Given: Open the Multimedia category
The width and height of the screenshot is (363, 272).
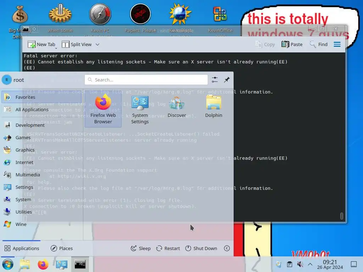Looking at the screenshot, I should click(42, 175).
